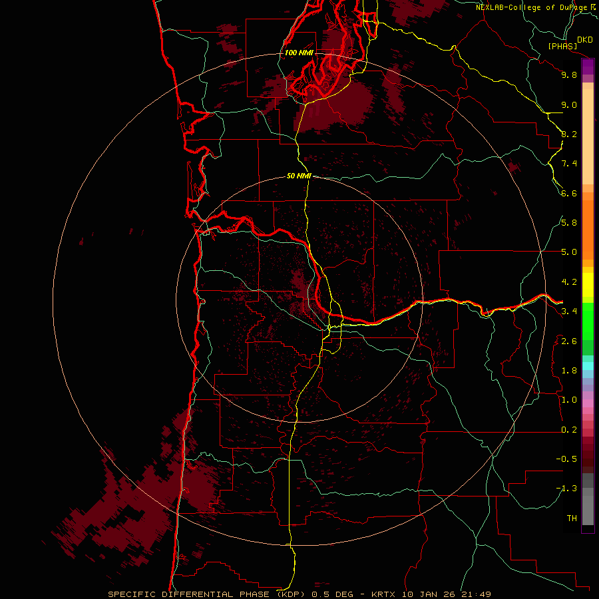Click the 5.8 scale value
This screenshot has height=599, width=599.
[x=569, y=223]
